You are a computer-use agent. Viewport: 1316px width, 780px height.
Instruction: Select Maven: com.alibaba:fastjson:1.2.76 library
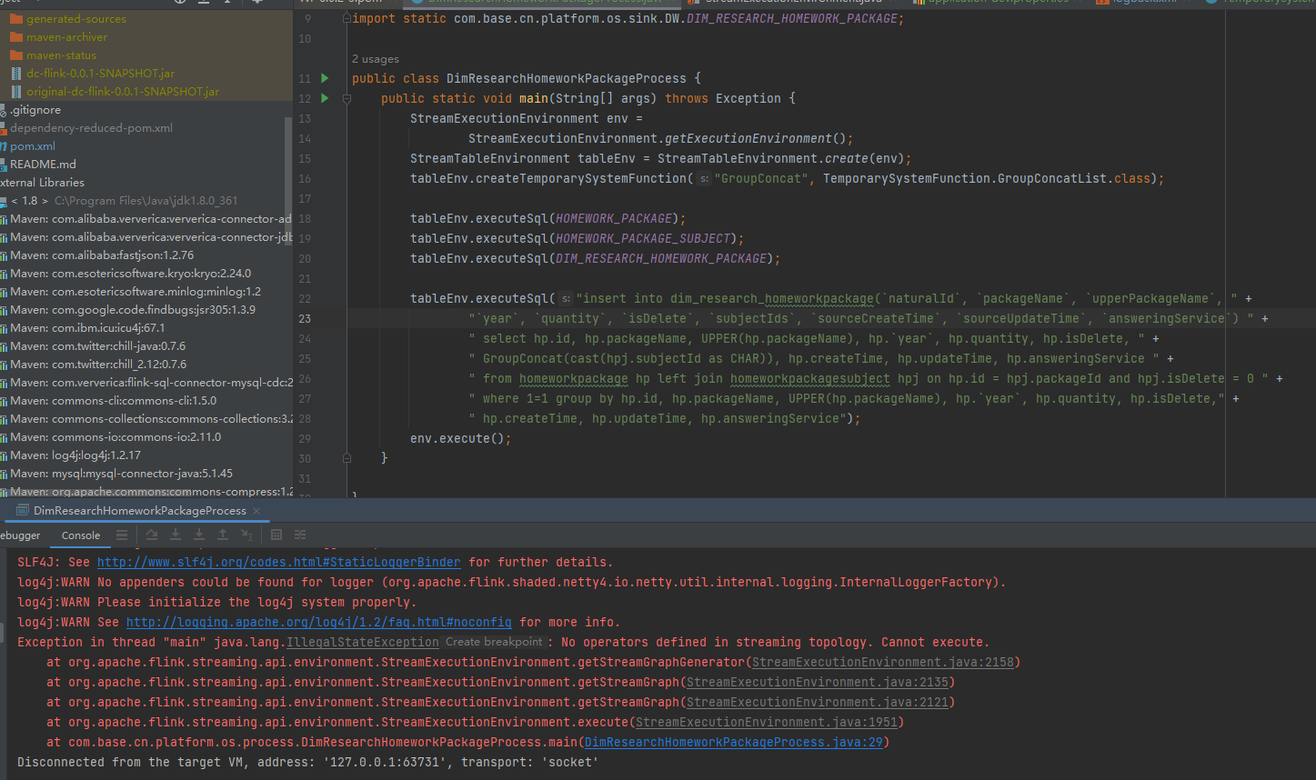(102, 255)
